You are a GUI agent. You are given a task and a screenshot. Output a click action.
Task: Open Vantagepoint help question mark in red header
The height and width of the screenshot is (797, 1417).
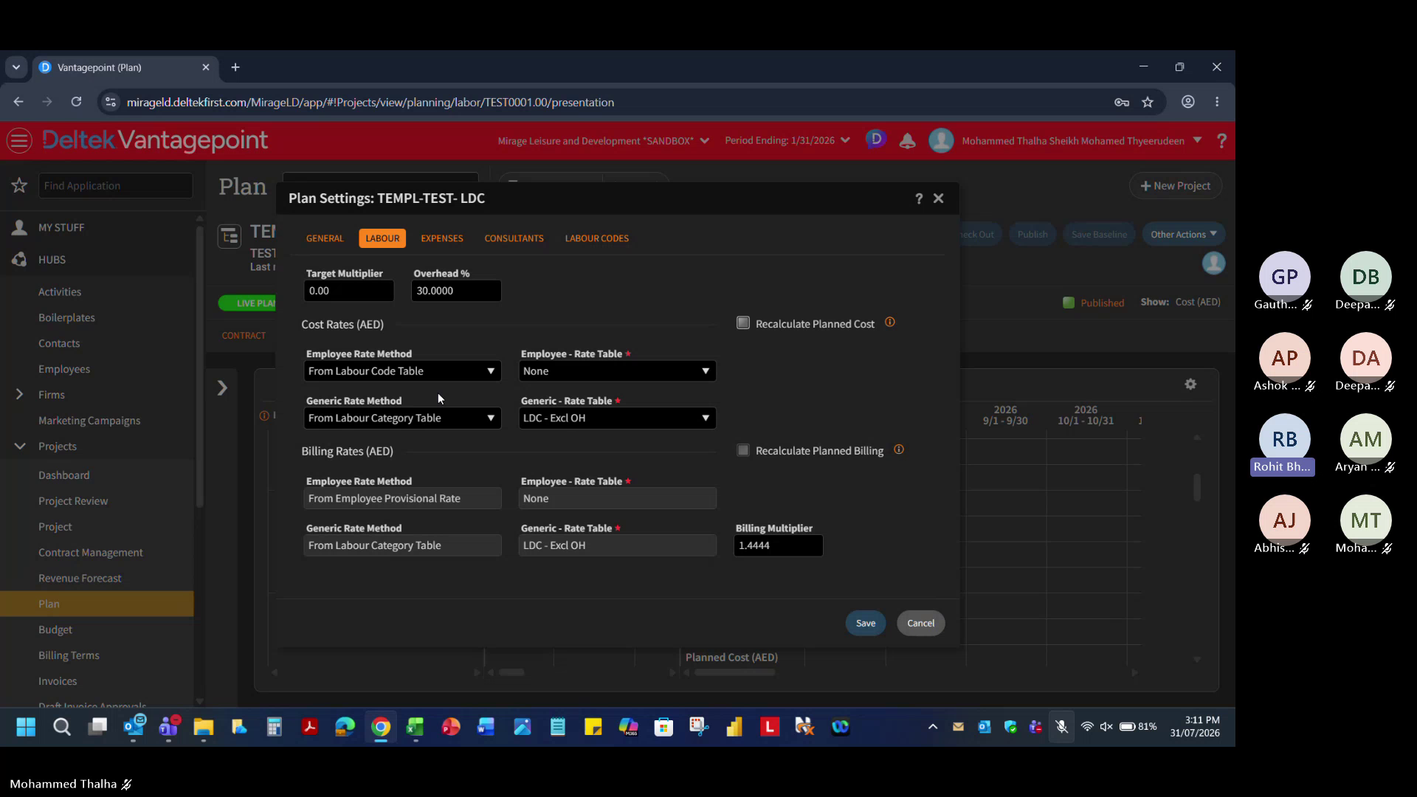pos(1221,141)
